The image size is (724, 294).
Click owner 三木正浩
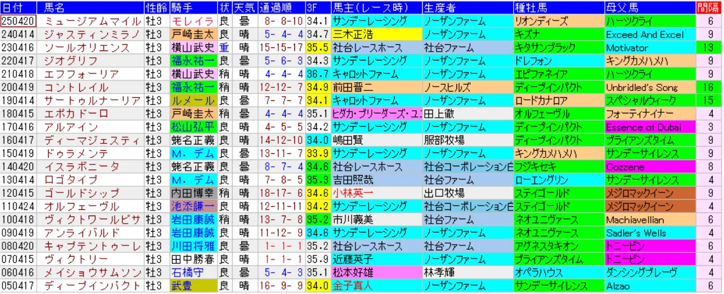point(376,34)
